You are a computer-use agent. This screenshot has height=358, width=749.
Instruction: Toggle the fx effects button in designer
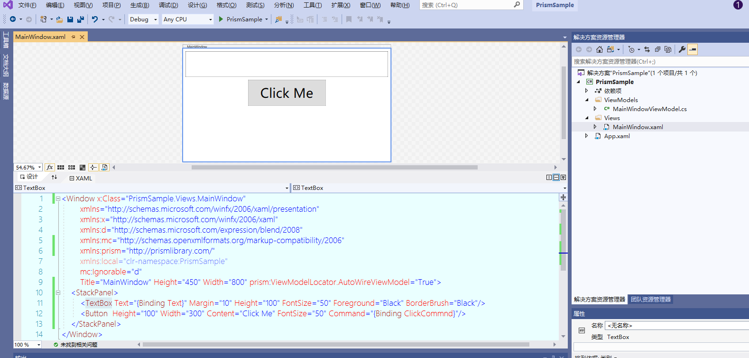49,168
